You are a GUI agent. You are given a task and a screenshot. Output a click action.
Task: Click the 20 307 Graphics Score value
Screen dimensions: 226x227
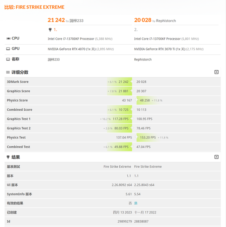pos(141,91)
